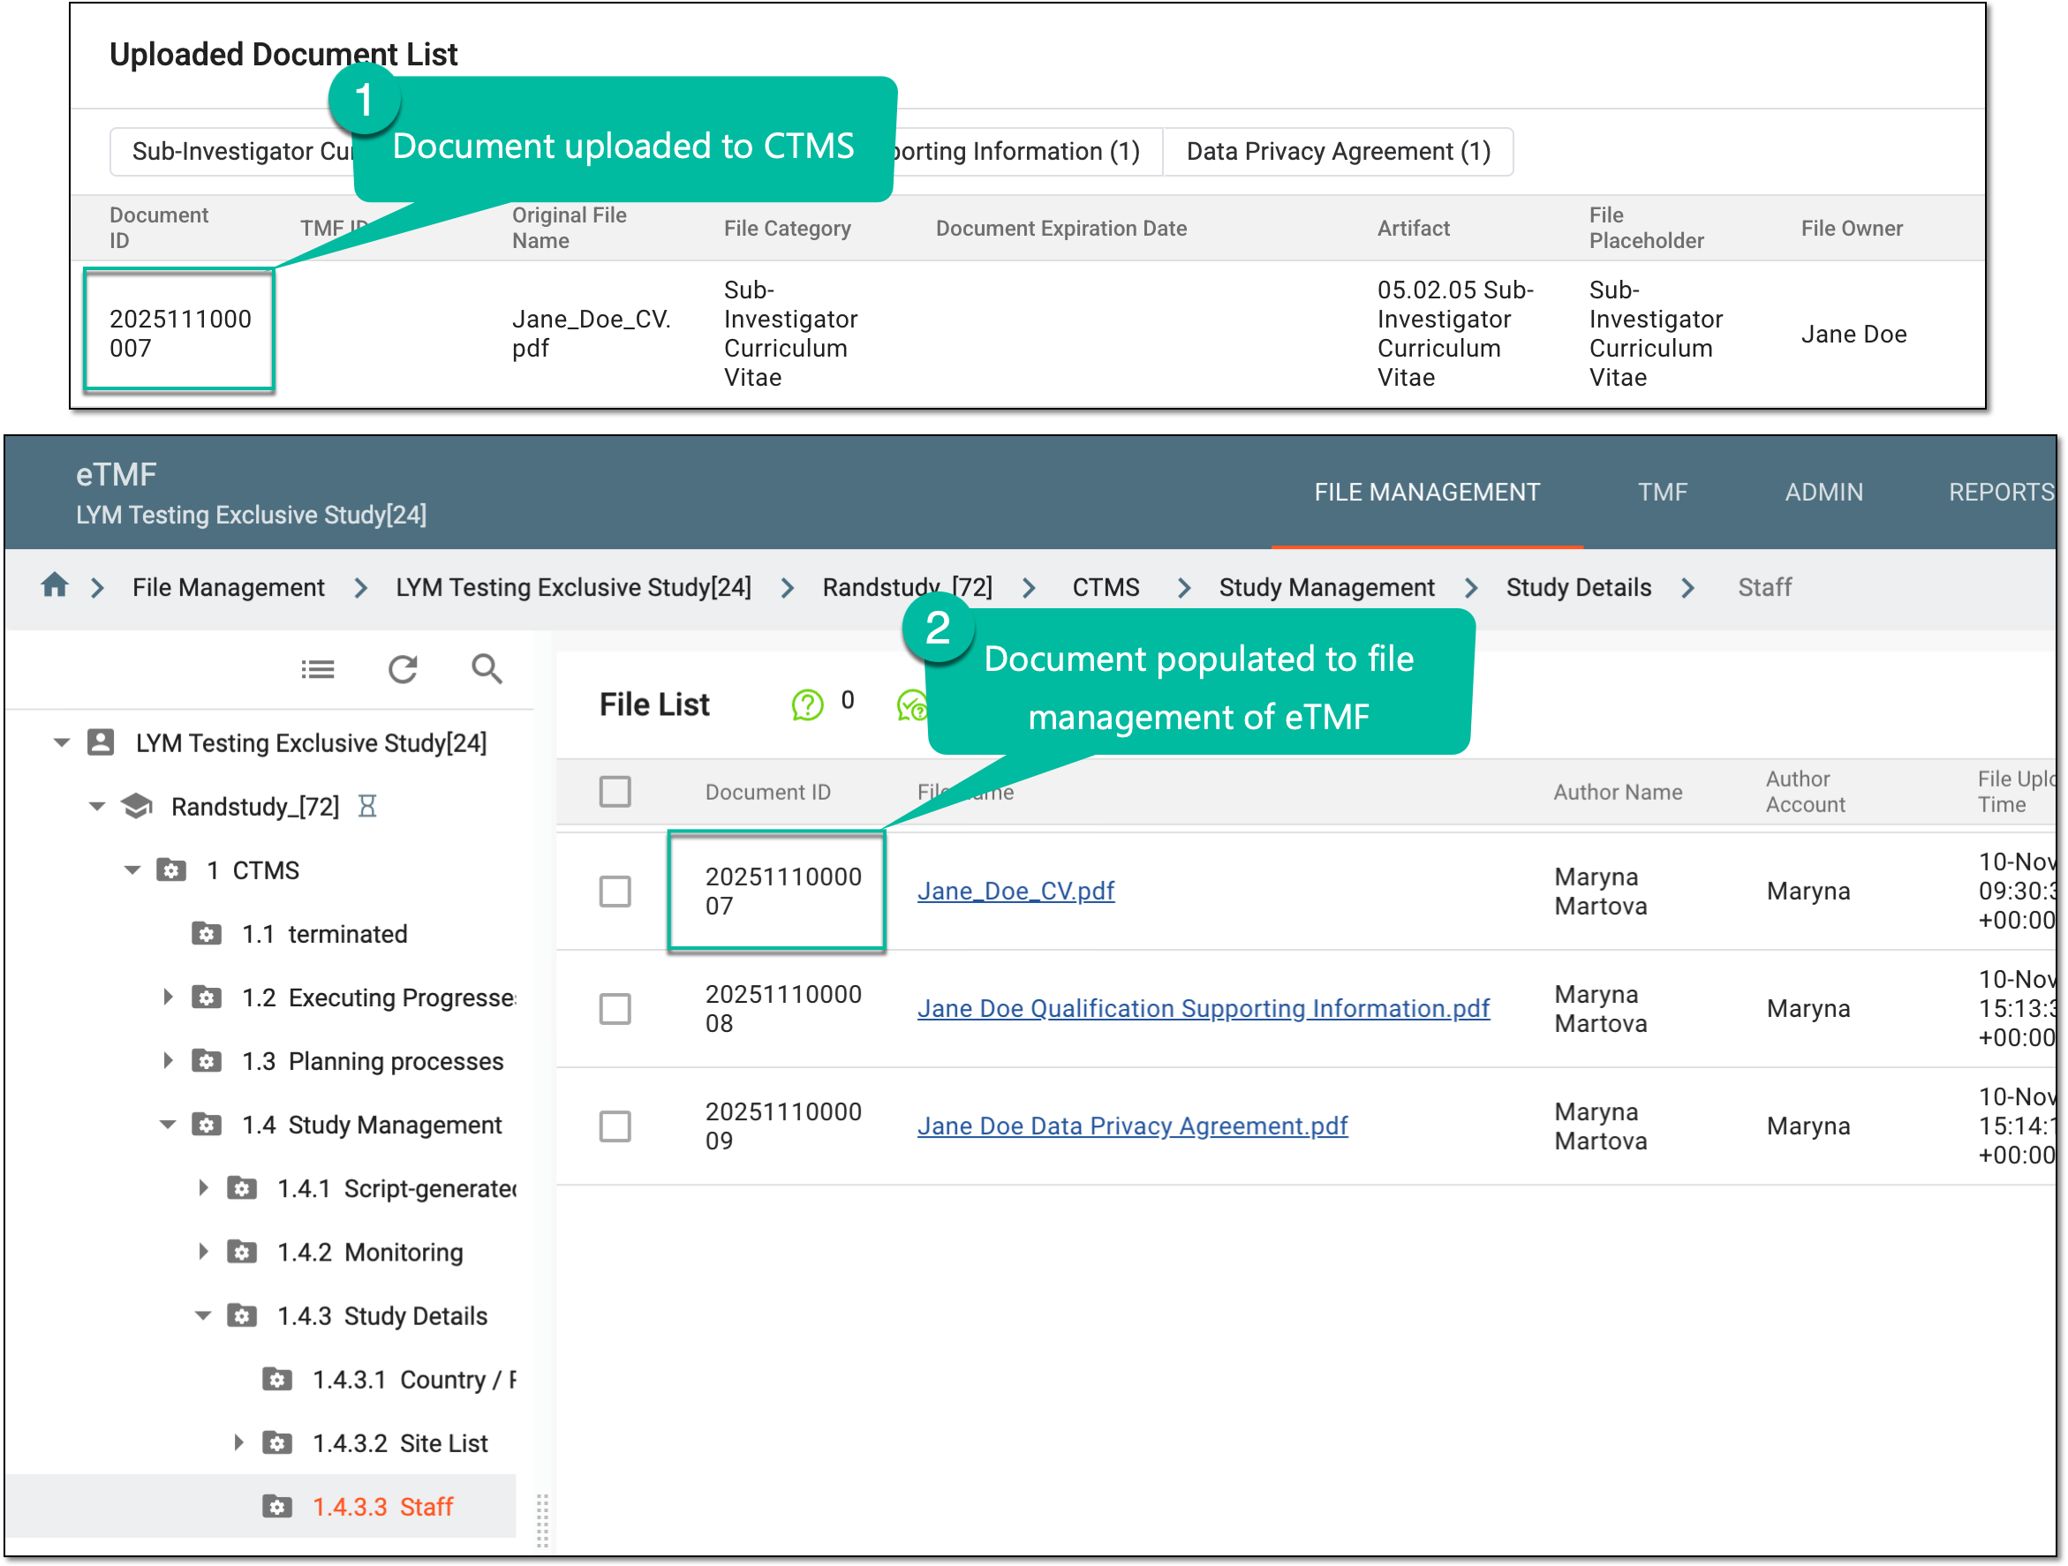Click Document ID 2025111000007 in Uploaded Document List
2068x1566 pixels.
point(179,333)
